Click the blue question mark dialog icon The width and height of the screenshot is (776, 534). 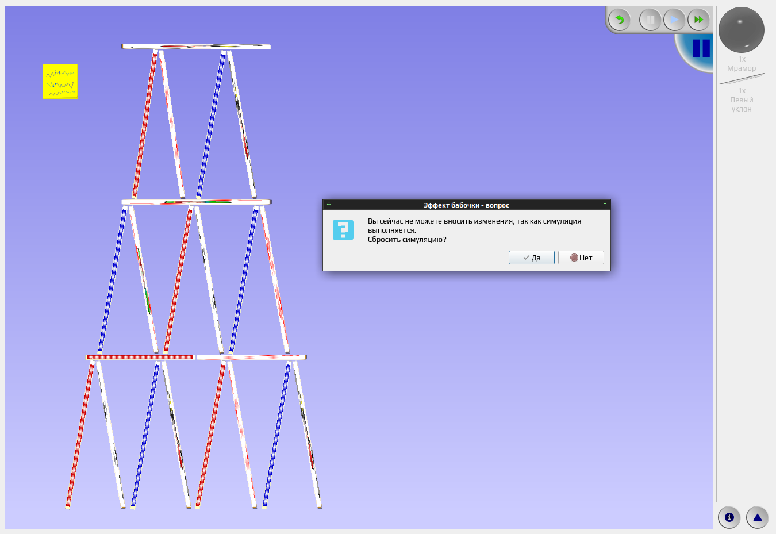tap(343, 230)
